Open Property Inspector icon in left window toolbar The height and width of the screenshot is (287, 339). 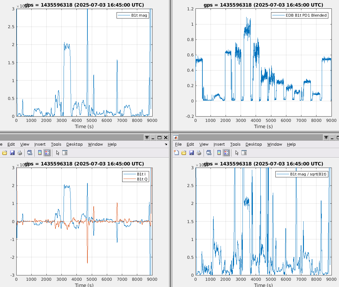65,153
